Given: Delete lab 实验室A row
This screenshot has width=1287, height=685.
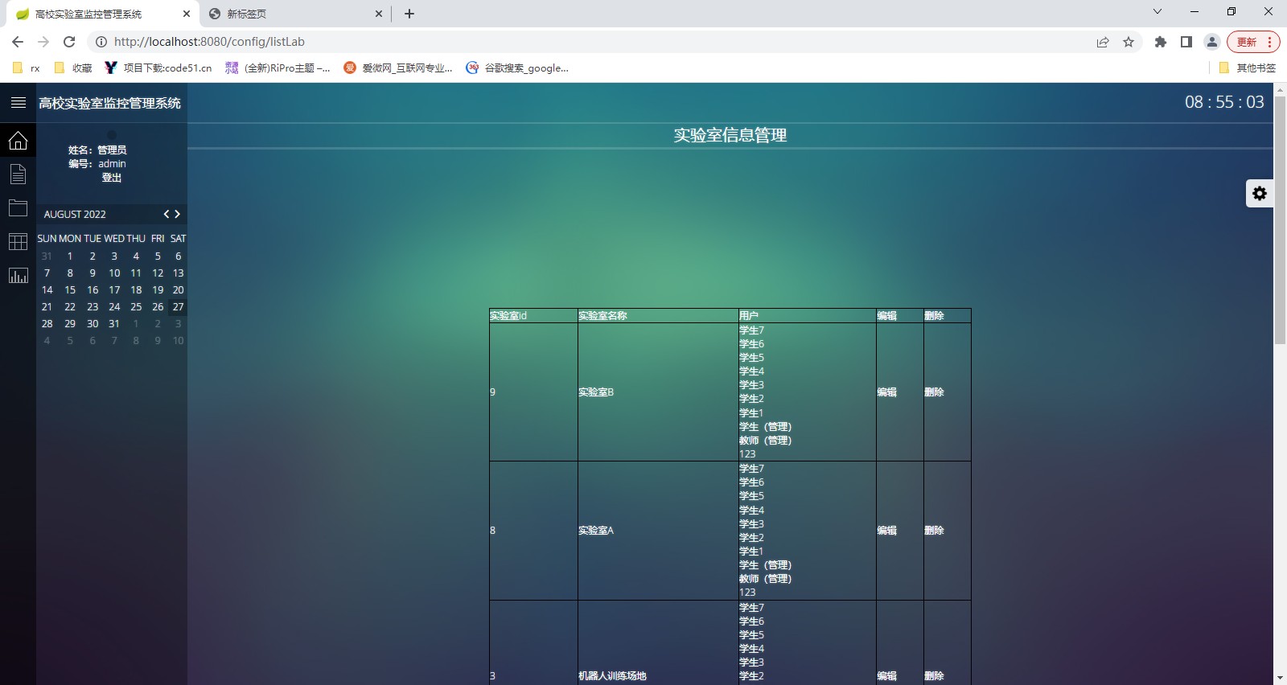Looking at the screenshot, I should coord(934,531).
